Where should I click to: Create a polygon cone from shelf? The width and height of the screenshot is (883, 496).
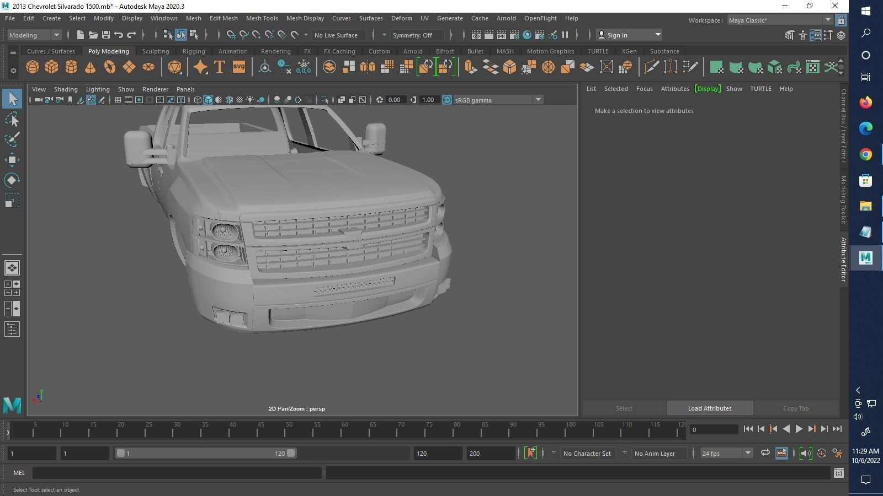coord(90,67)
